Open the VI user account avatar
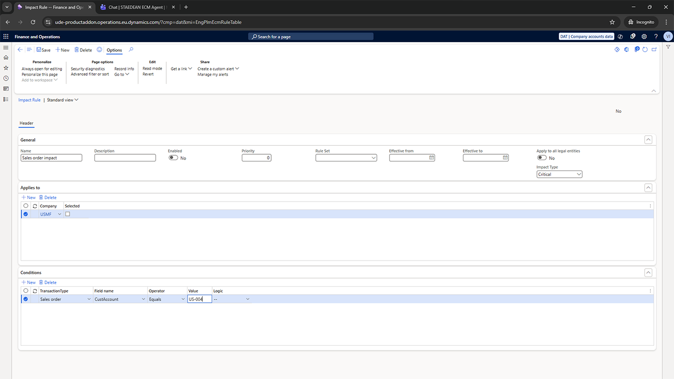674x379 pixels. click(668, 36)
